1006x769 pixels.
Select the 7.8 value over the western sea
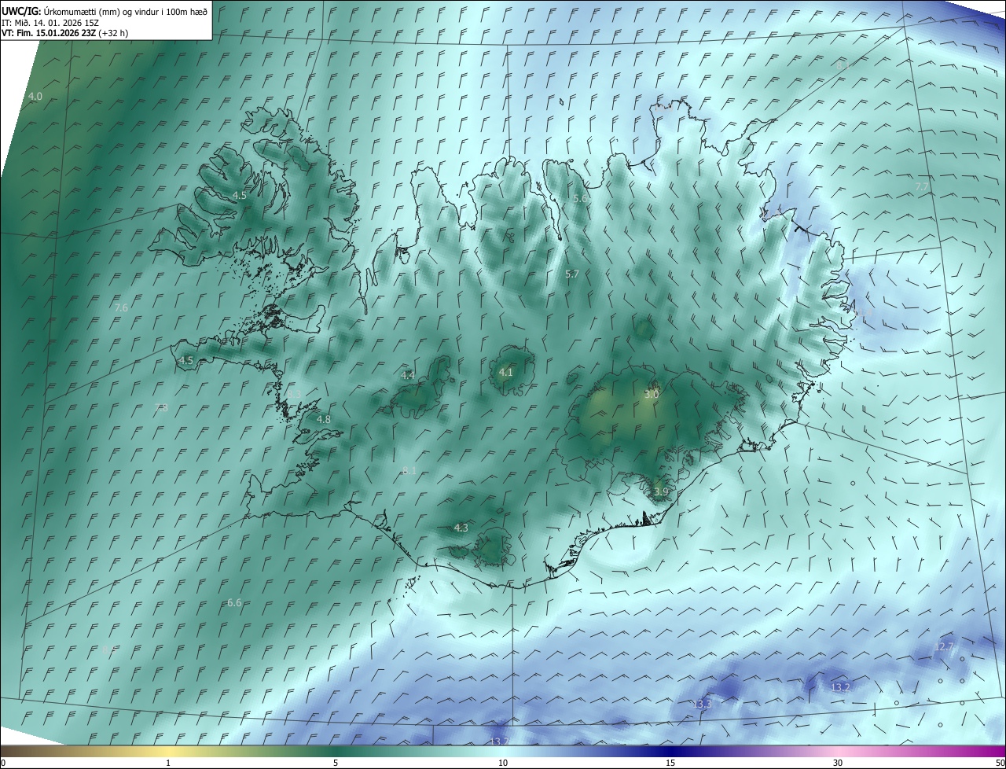[161, 407]
